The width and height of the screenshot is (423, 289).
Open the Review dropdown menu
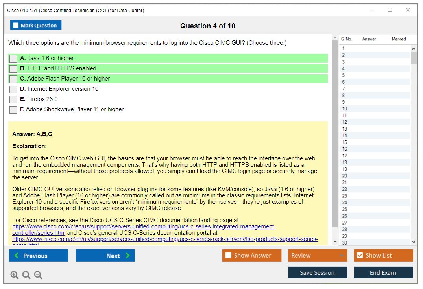(x=317, y=256)
